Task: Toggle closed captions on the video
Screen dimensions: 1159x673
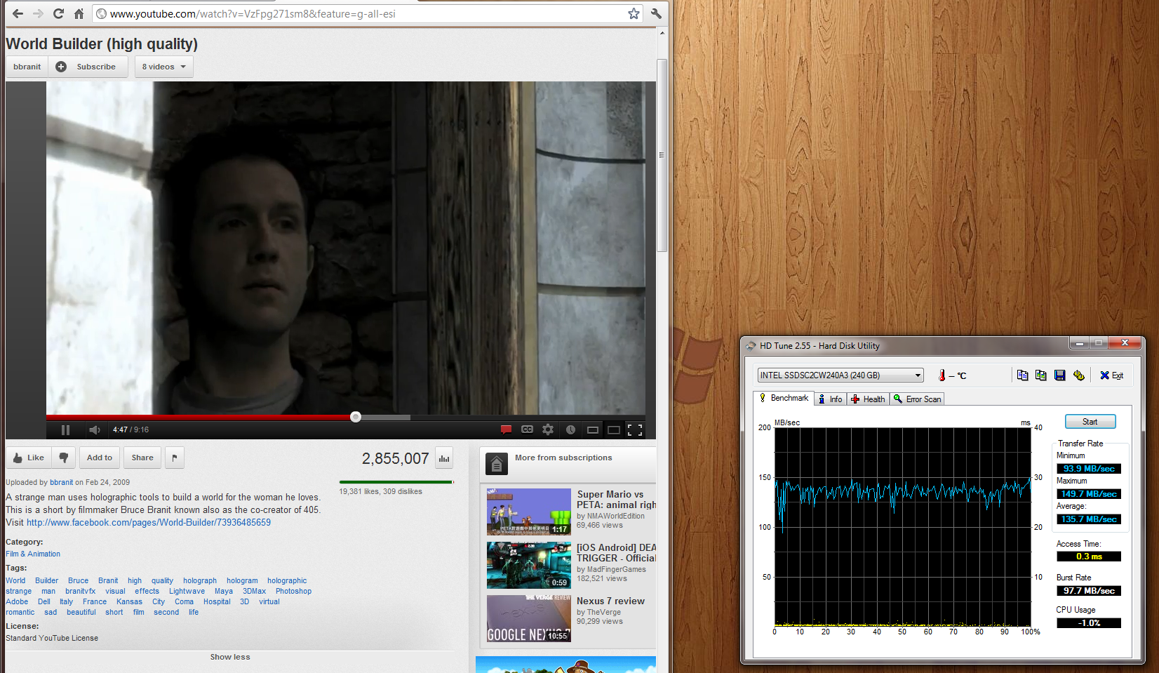Action: [x=527, y=429]
